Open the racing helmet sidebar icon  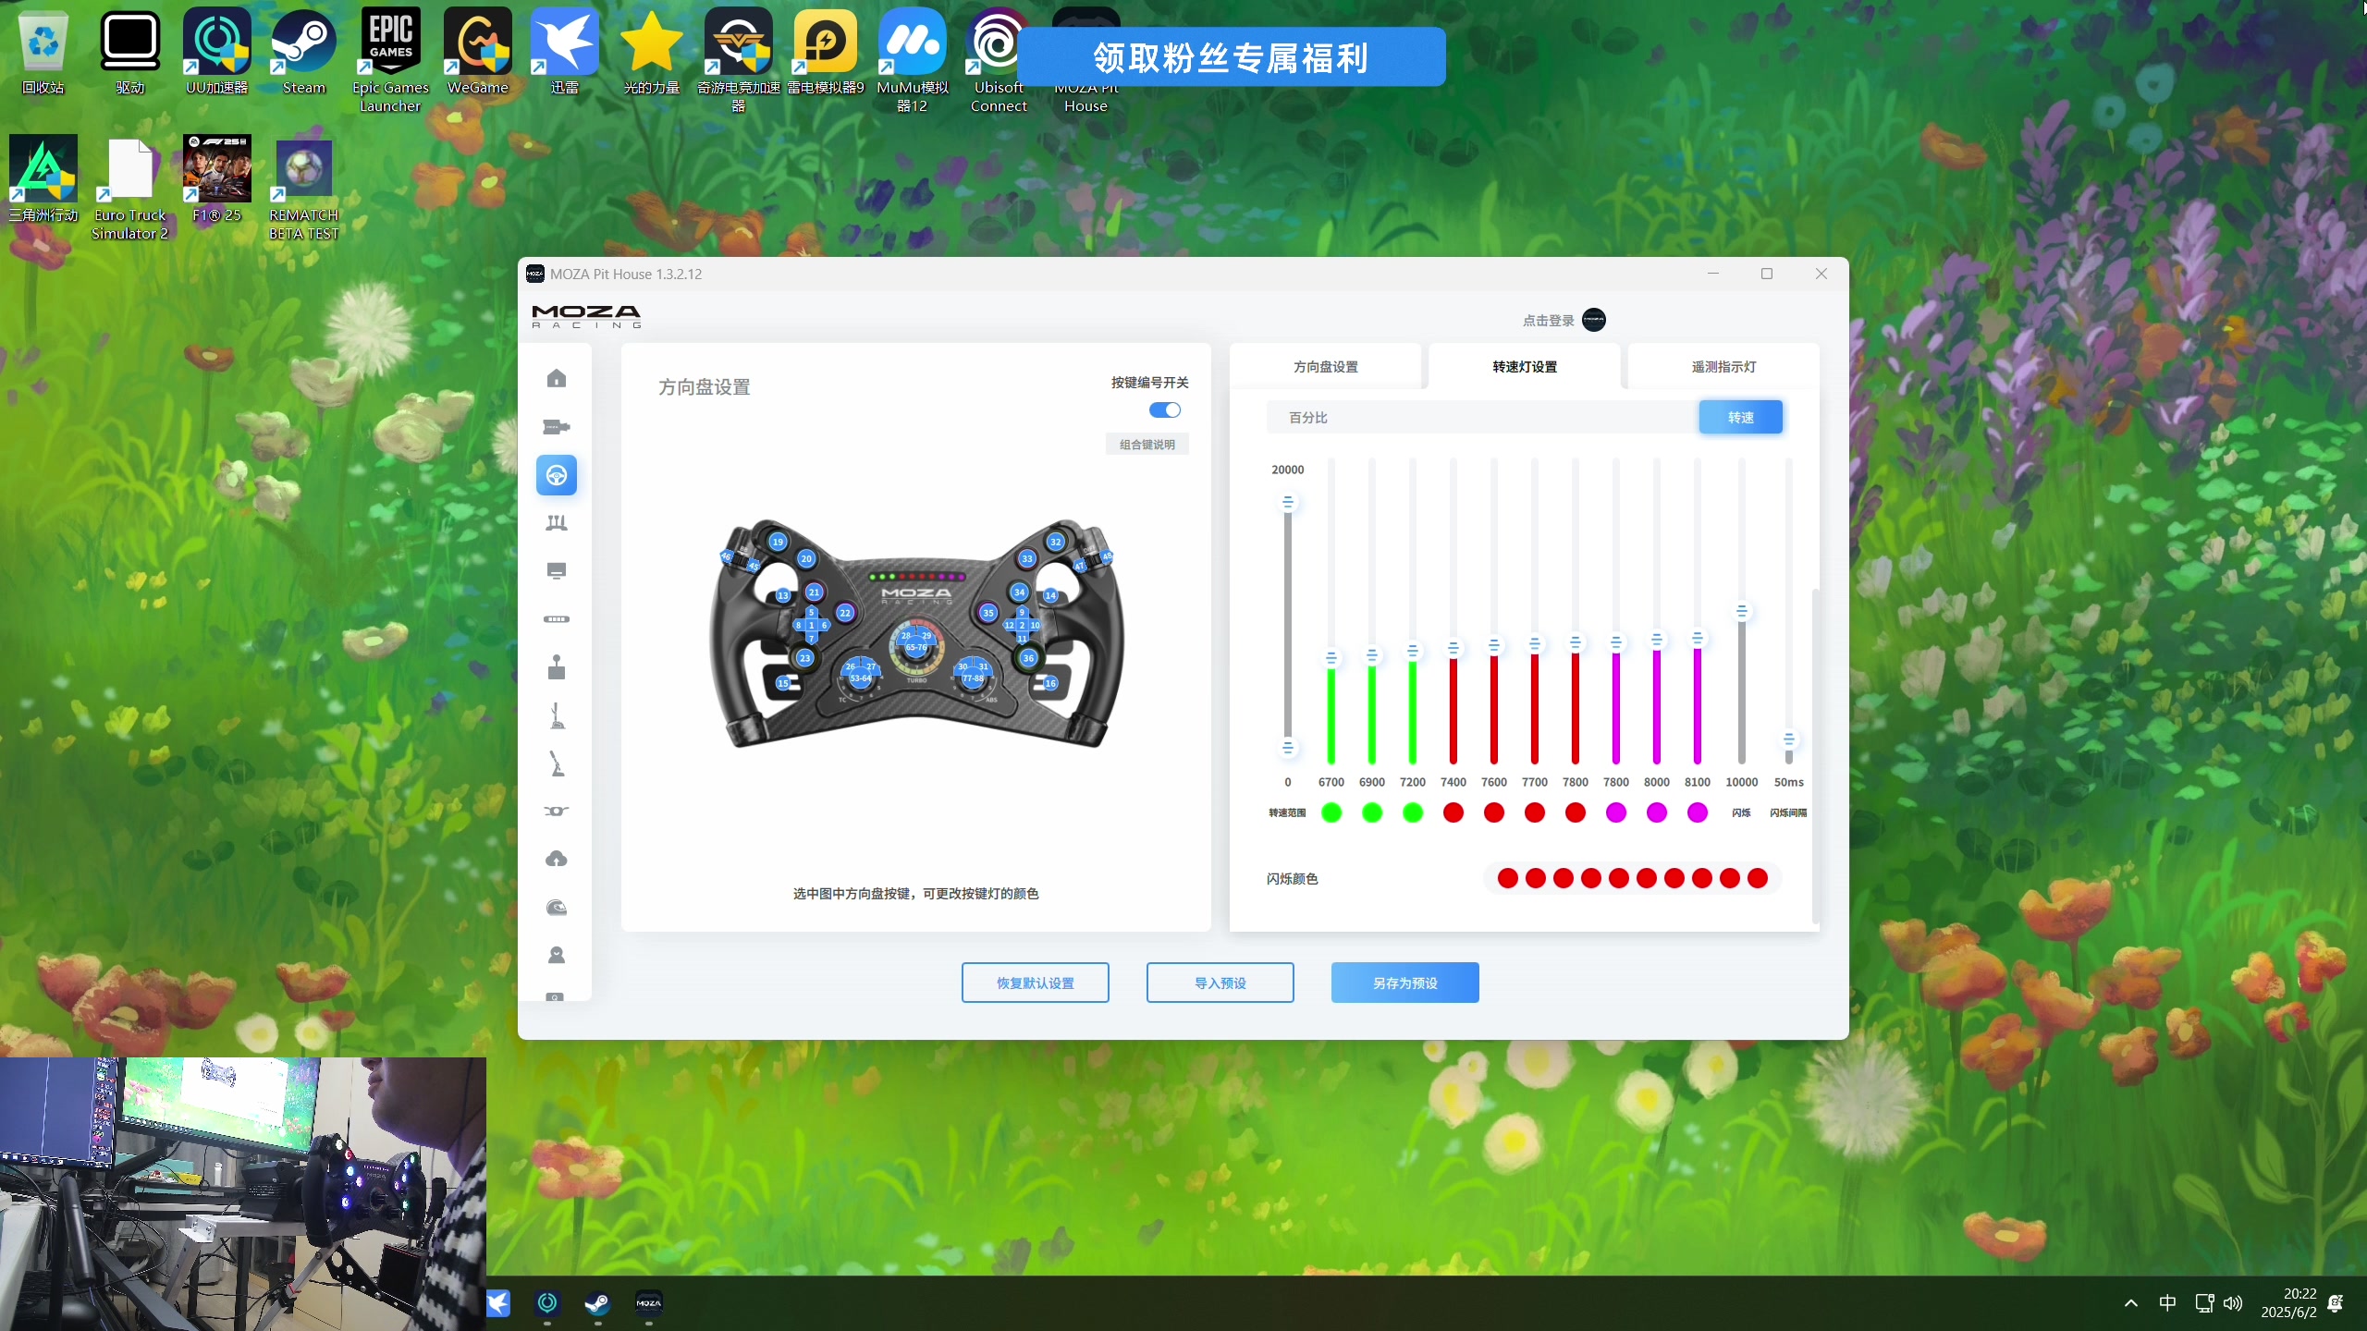pyautogui.click(x=556, y=908)
